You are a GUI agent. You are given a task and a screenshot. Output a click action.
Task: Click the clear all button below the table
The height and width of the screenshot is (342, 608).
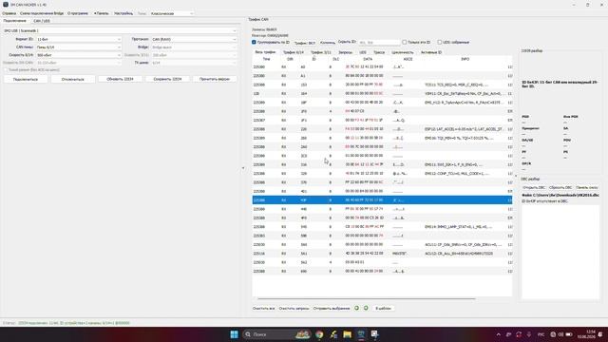[x=264, y=309]
